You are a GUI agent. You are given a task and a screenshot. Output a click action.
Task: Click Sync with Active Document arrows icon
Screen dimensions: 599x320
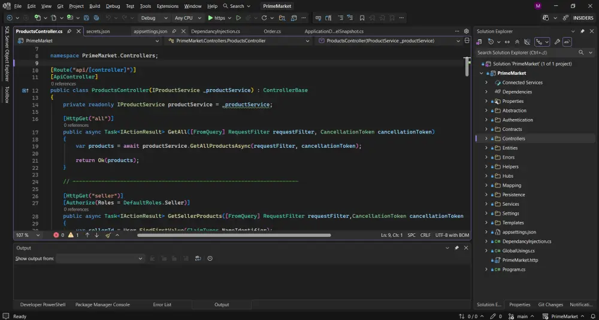(x=507, y=42)
